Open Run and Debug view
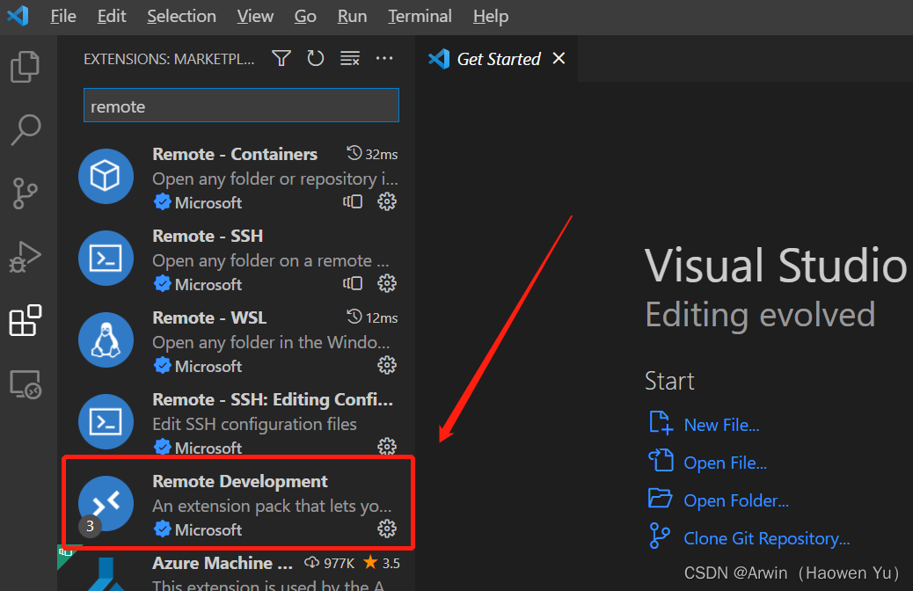Viewport: 913px width, 591px height. pos(25,257)
